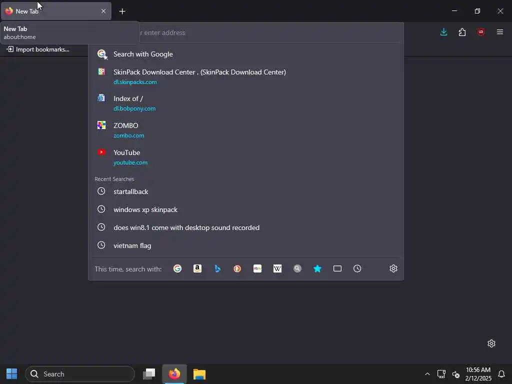Open the muted volume tray icon
Screen dimensions: 512x384
pyautogui.click(x=456, y=374)
